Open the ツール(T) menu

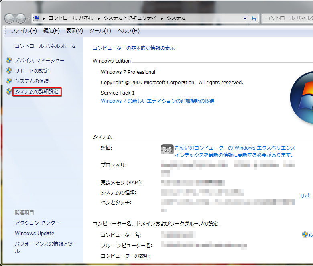(x=100, y=31)
